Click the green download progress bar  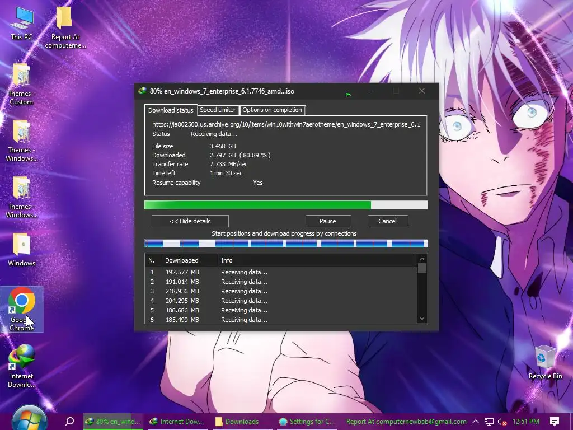coord(286,205)
